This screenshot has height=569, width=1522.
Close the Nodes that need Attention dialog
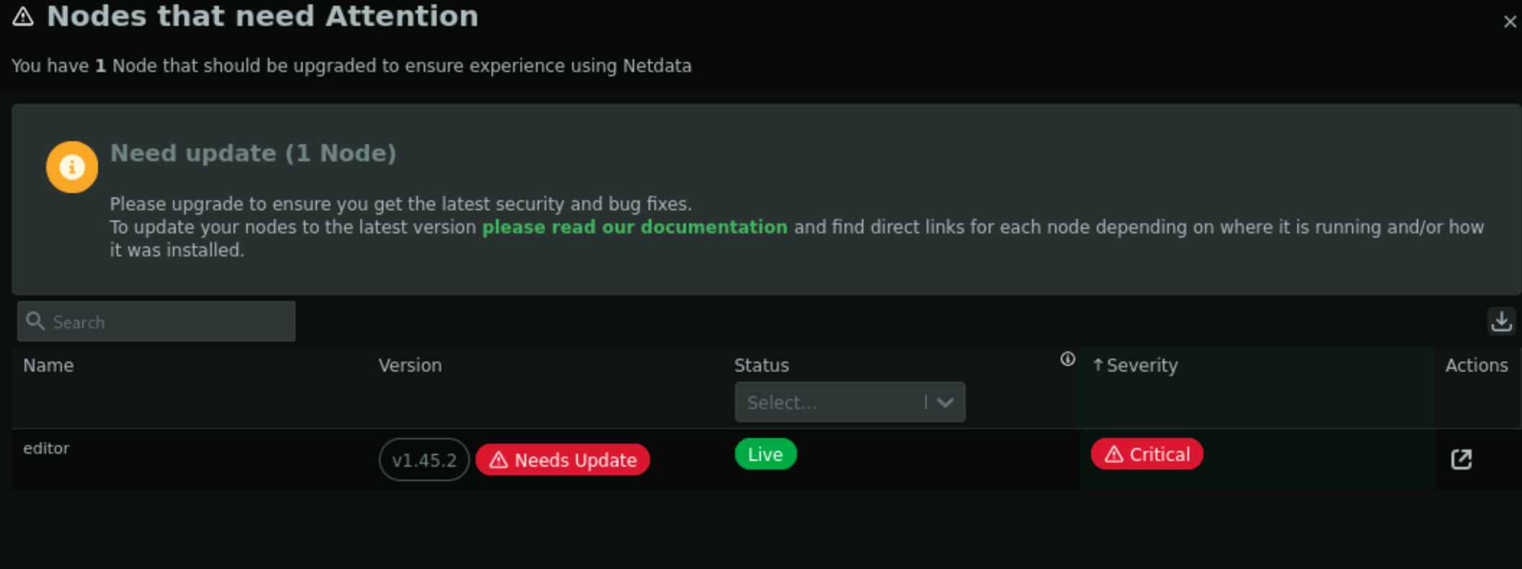[1510, 22]
